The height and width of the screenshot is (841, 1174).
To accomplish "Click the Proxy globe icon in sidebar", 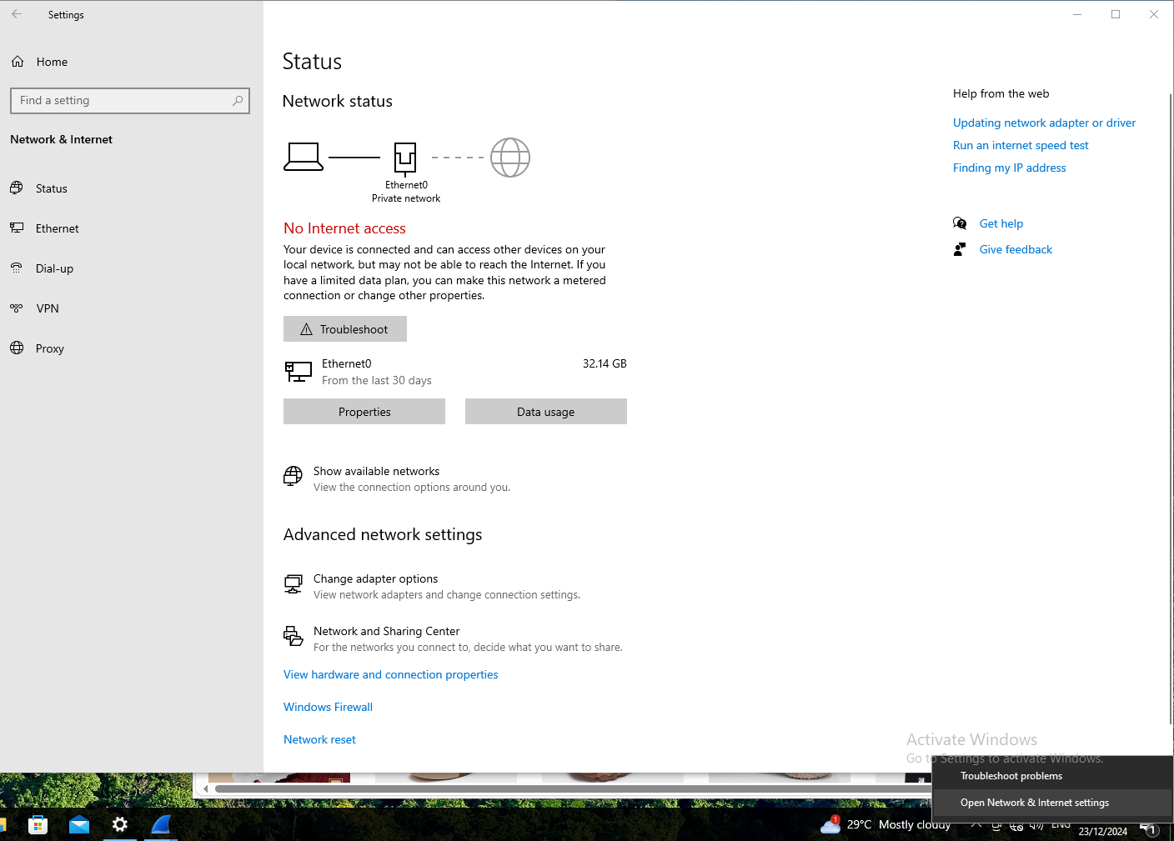I will (17, 348).
